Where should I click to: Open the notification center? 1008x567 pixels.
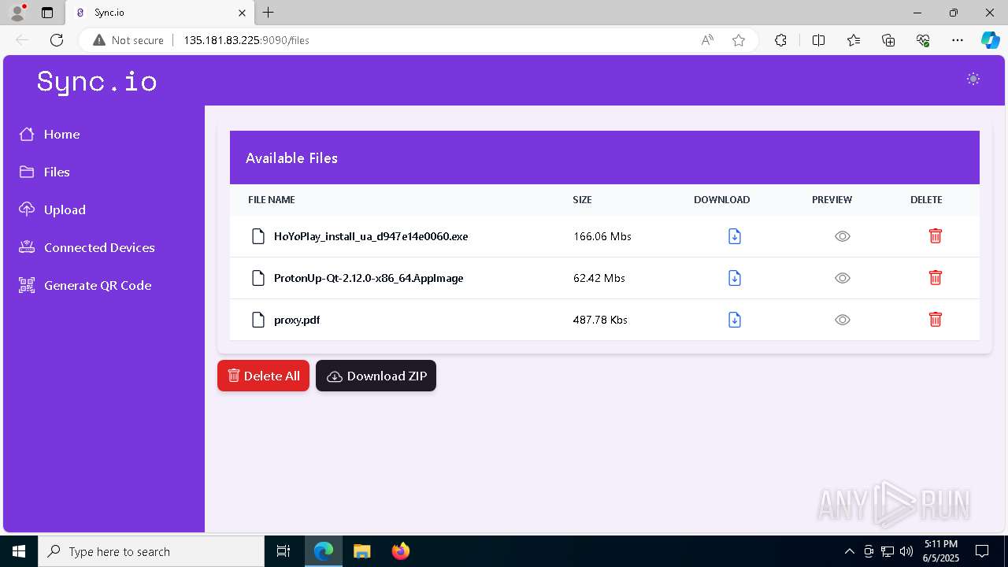(982, 551)
